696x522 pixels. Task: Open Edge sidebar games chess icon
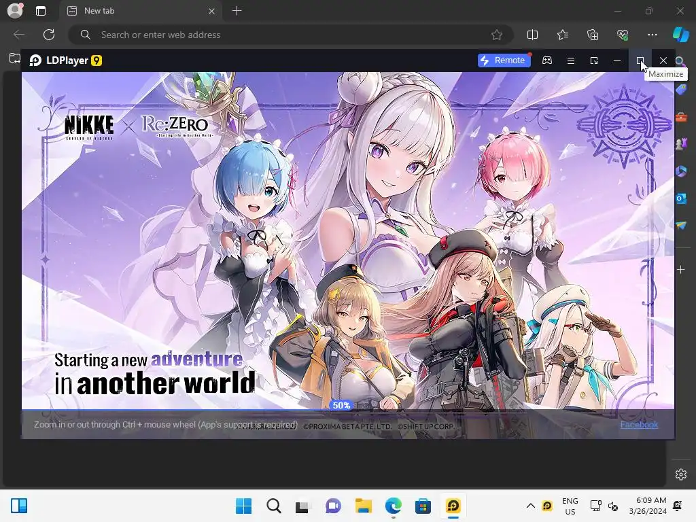[x=681, y=144]
